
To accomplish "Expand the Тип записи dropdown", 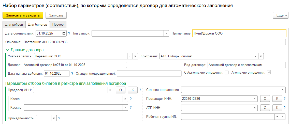I will click(166, 33).
